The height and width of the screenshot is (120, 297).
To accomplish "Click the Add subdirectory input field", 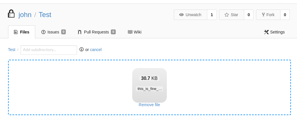I will tap(48, 50).
